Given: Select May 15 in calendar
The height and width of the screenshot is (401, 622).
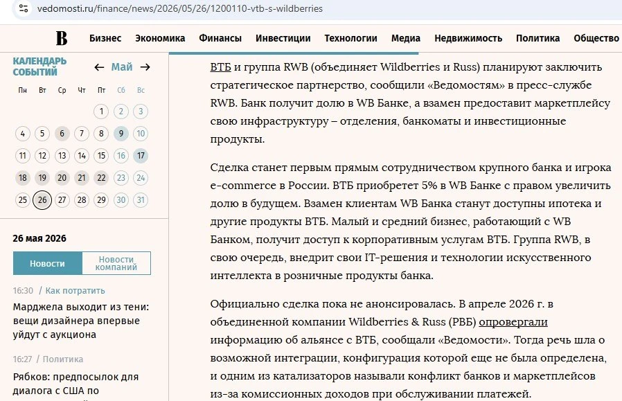Looking at the screenshot, I should point(101,155).
